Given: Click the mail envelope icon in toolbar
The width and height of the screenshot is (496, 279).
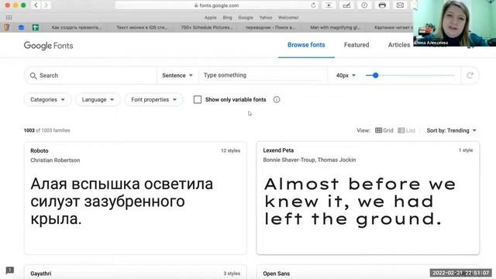Looking at the screenshot, I should click(x=400, y=5).
